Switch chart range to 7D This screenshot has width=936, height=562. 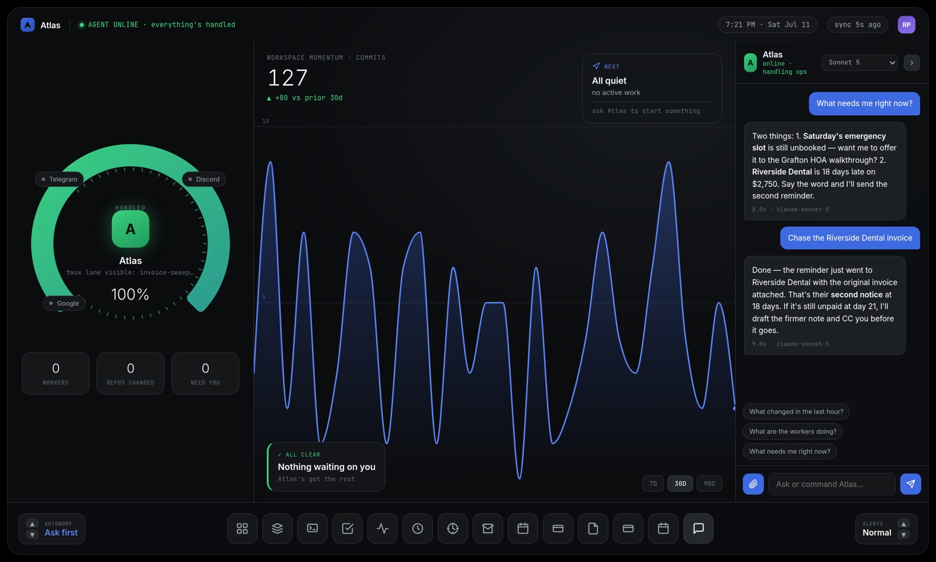[653, 484]
